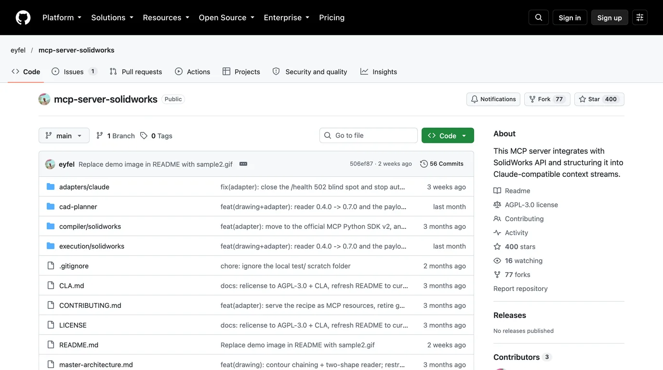
Task: Expand the Platform menu
Action: 62,17
